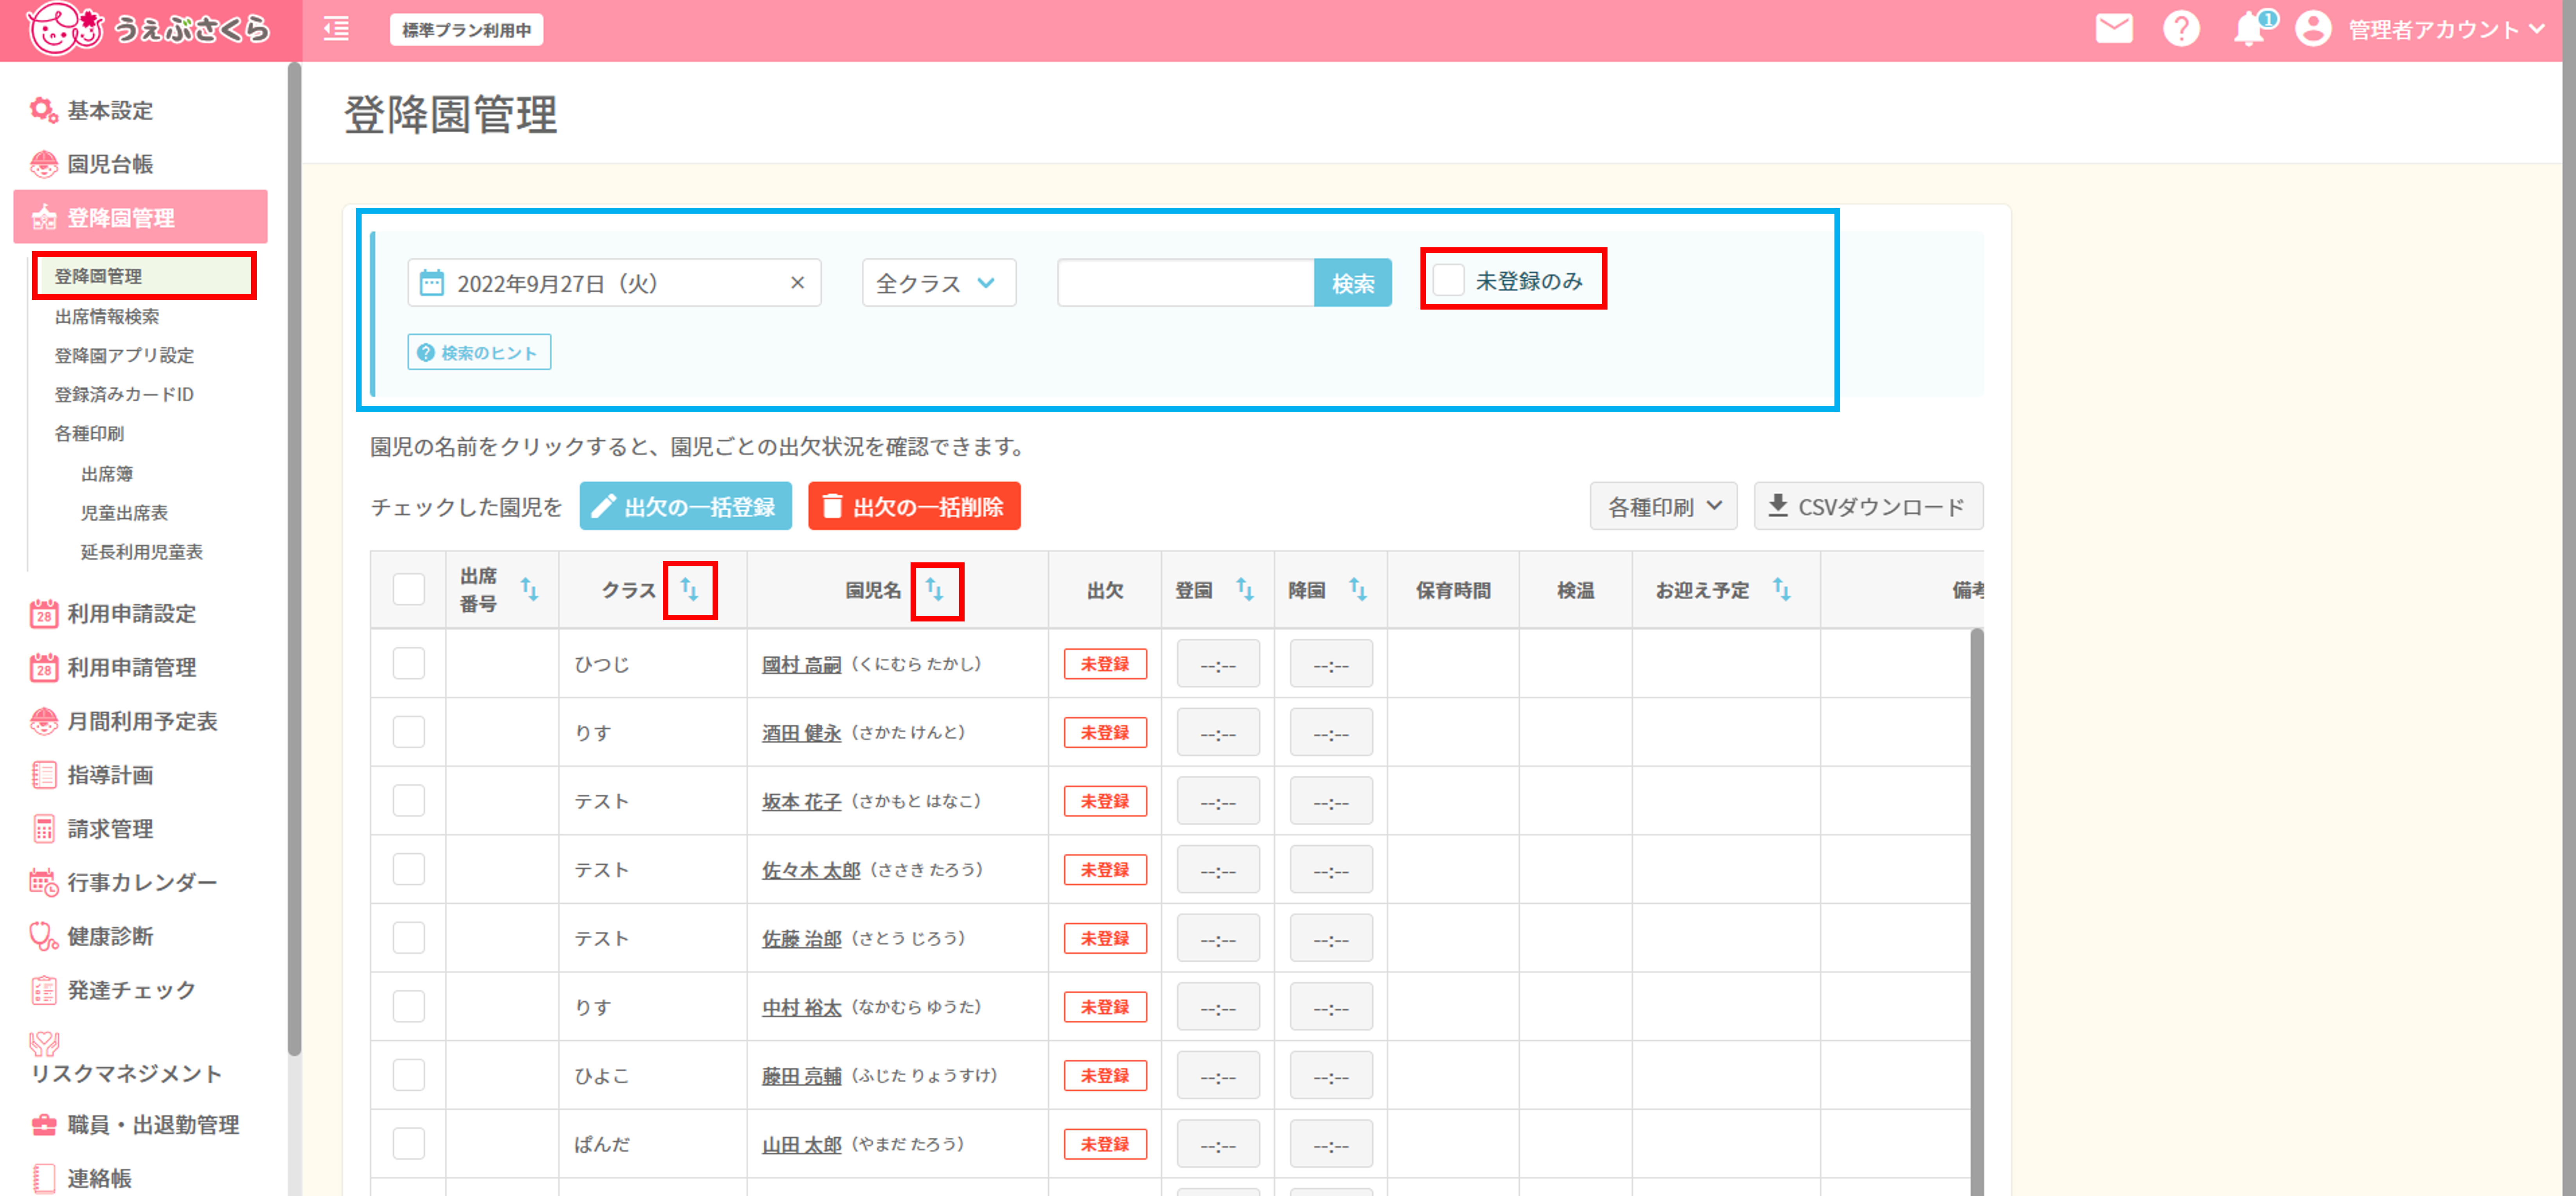The height and width of the screenshot is (1196, 2576).
Task: Check the box for 國村 高嗣 row
Action: 409,663
